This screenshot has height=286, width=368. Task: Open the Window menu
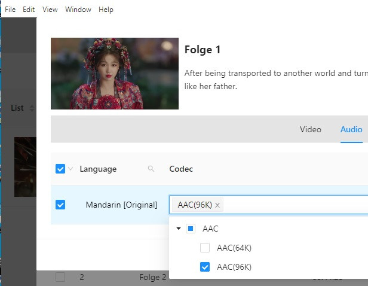pos(78,10)
